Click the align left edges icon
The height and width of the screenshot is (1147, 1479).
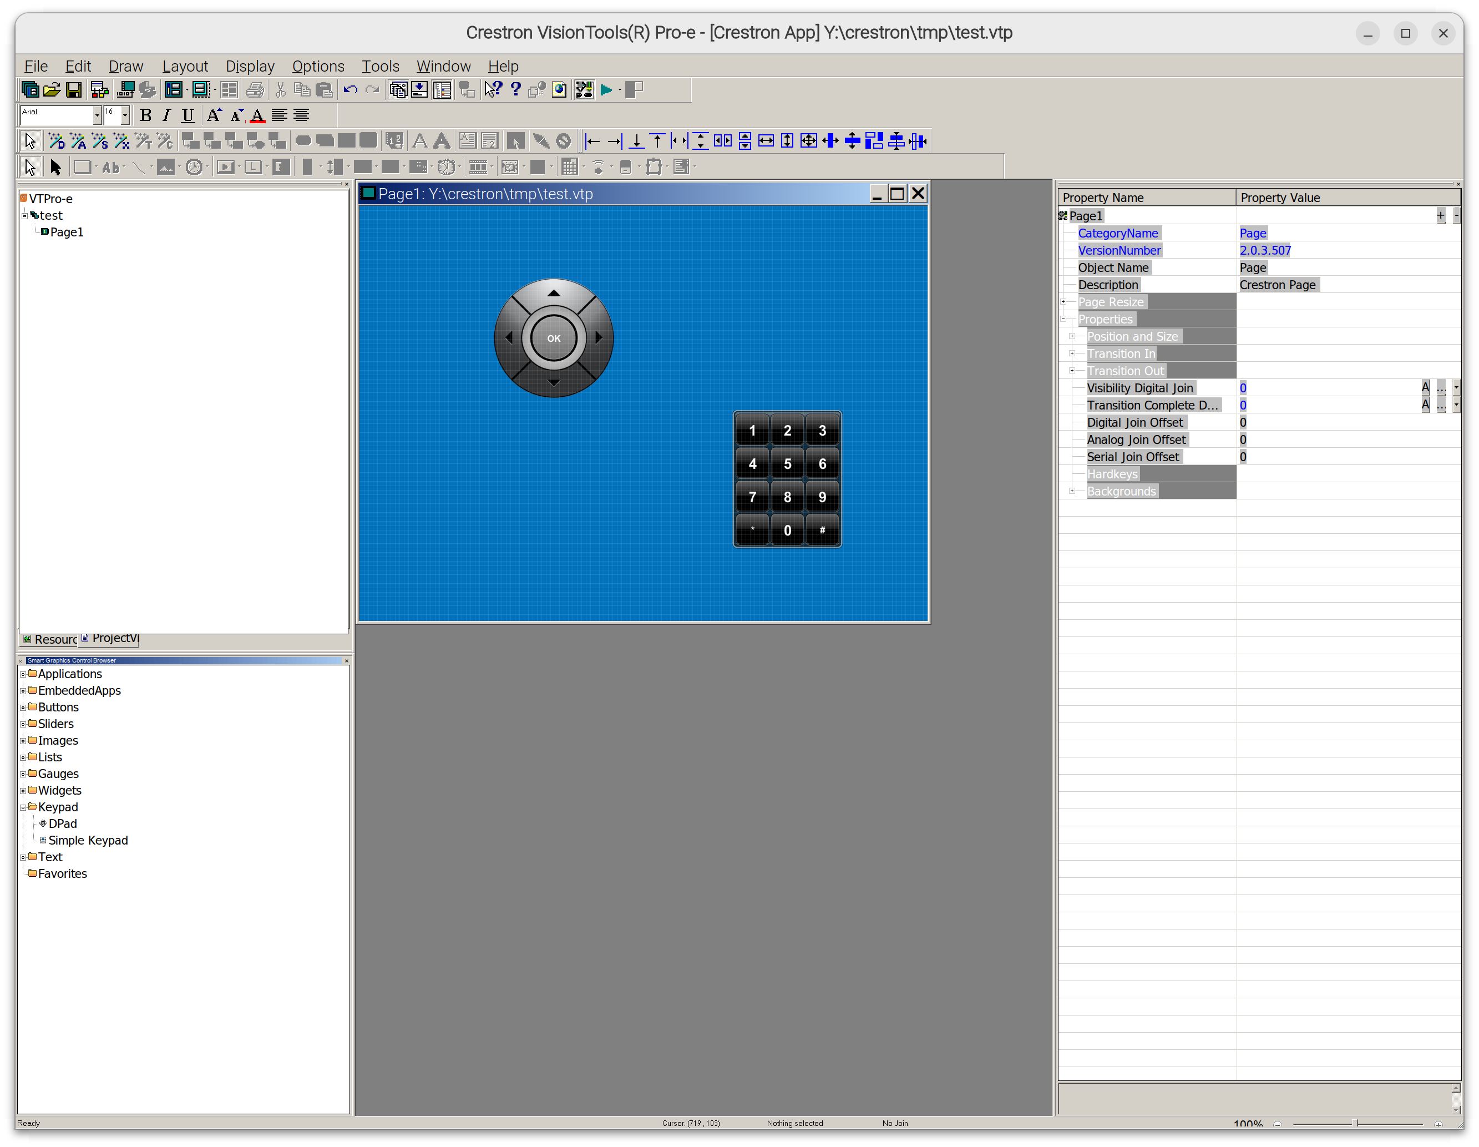click(592, 141)
